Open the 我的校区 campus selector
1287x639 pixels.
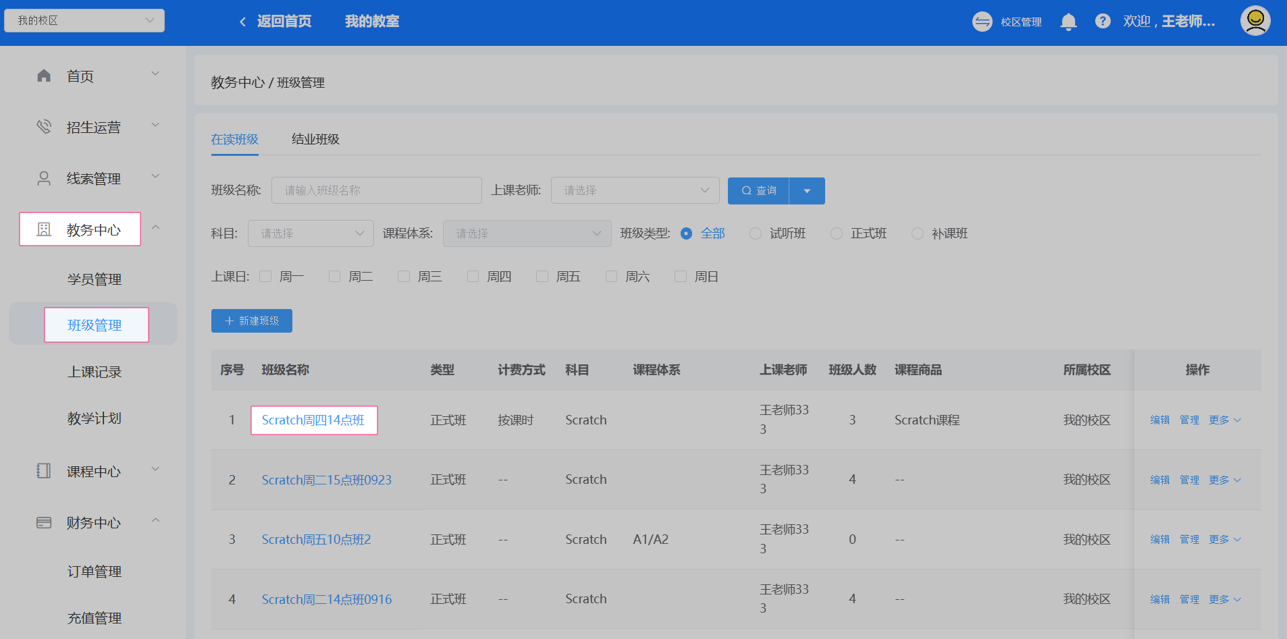point(84,20)
